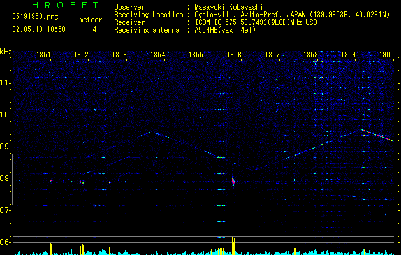Click the 1859 time marker
This screenshot has width=401, height=255.
348,54
